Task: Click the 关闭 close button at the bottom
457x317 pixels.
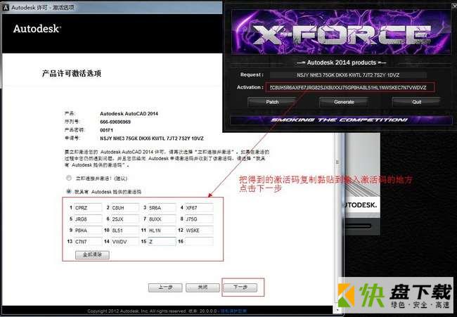Action: point(202,287)
